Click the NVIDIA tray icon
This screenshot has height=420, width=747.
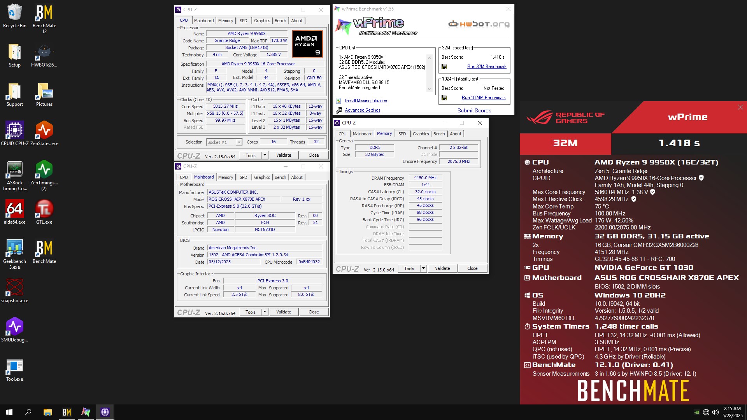(696, 412)
